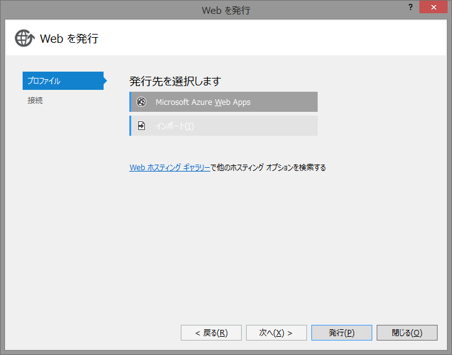Click the import file icon beside インポート
This screenshot has width=452, height=355.
[141, 126]
